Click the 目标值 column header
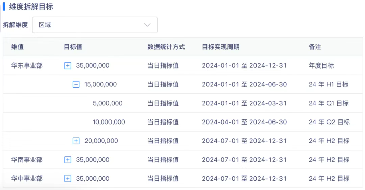The image size is (365, 190). tap(73, 47)
